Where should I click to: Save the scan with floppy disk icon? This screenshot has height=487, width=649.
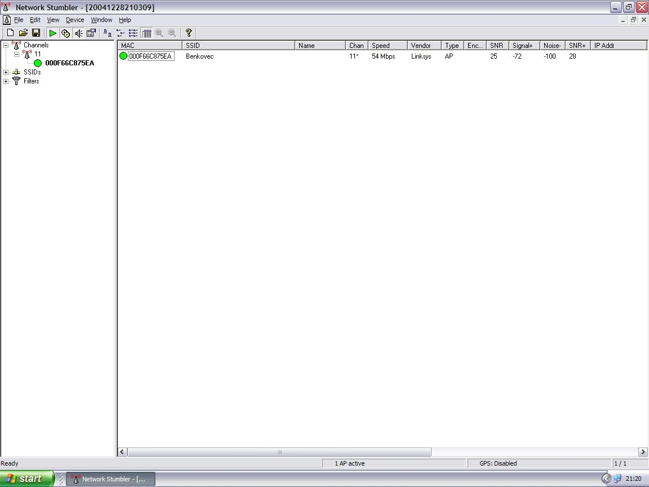point(36,33)
